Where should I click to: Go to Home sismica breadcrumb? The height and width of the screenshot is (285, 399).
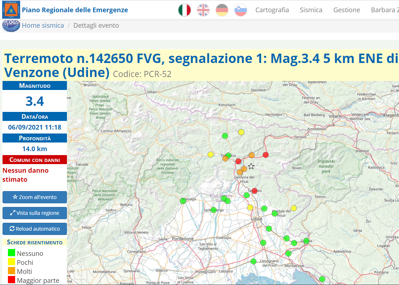tap(43, 26)
